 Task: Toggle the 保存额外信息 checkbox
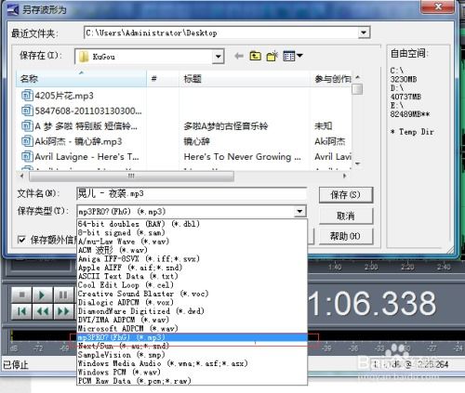[x=21, y=240]
